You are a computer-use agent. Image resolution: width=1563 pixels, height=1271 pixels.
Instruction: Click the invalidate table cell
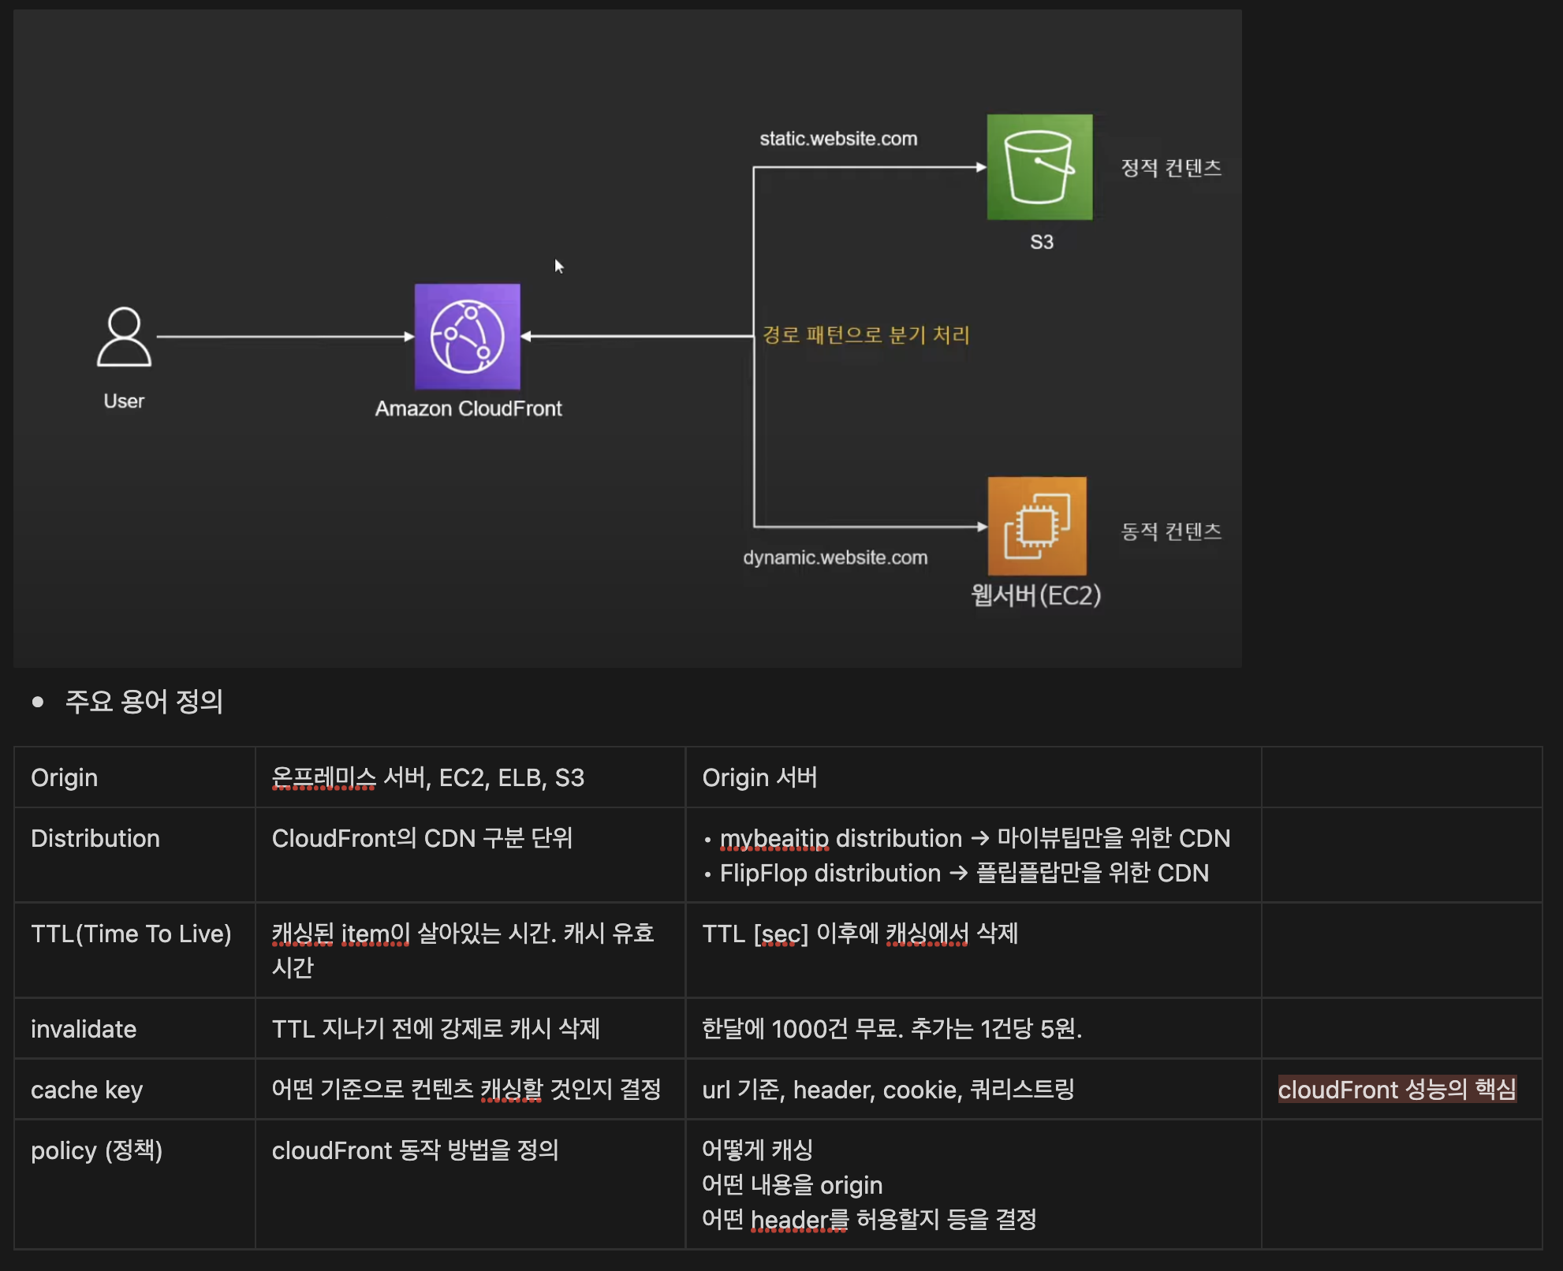click(x=84, y=1029)
